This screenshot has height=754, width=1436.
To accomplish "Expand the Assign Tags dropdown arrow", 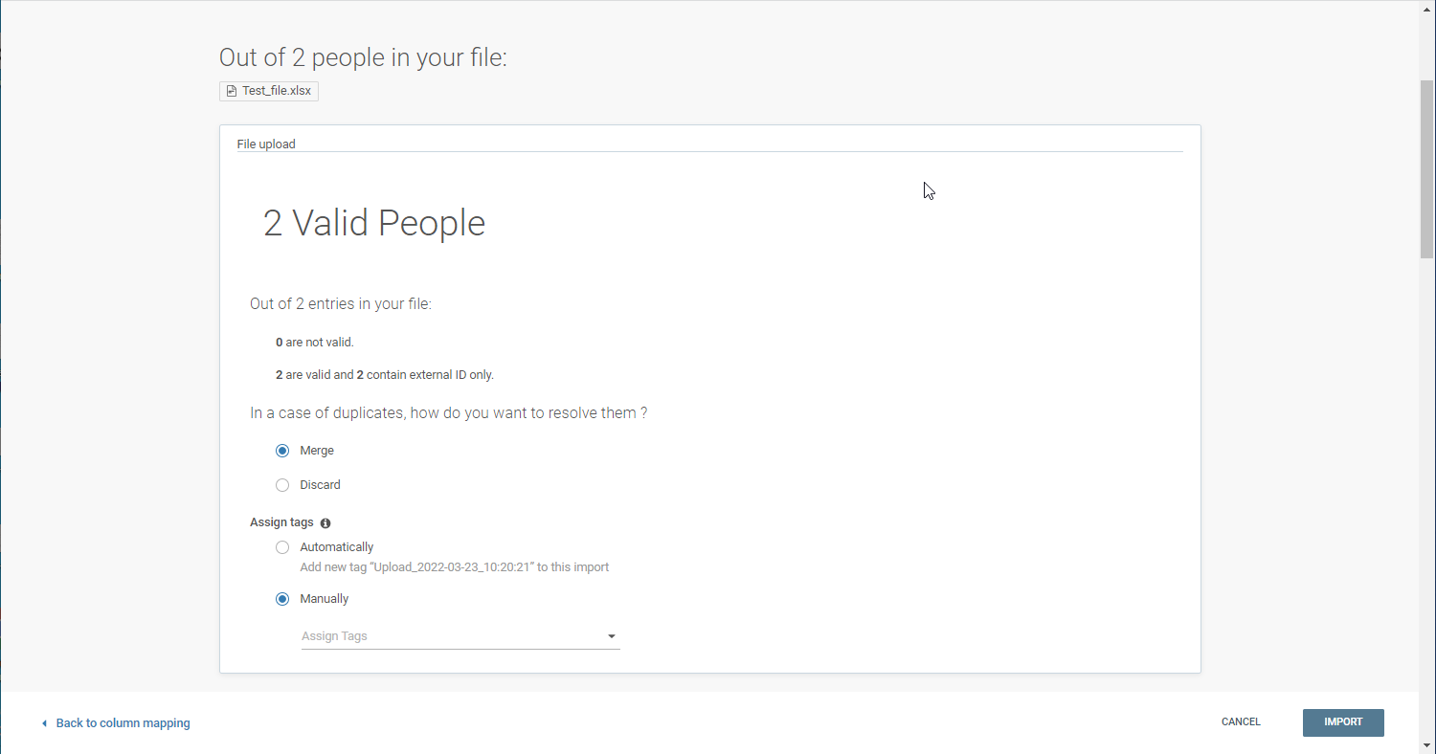I will coord(611,636).
